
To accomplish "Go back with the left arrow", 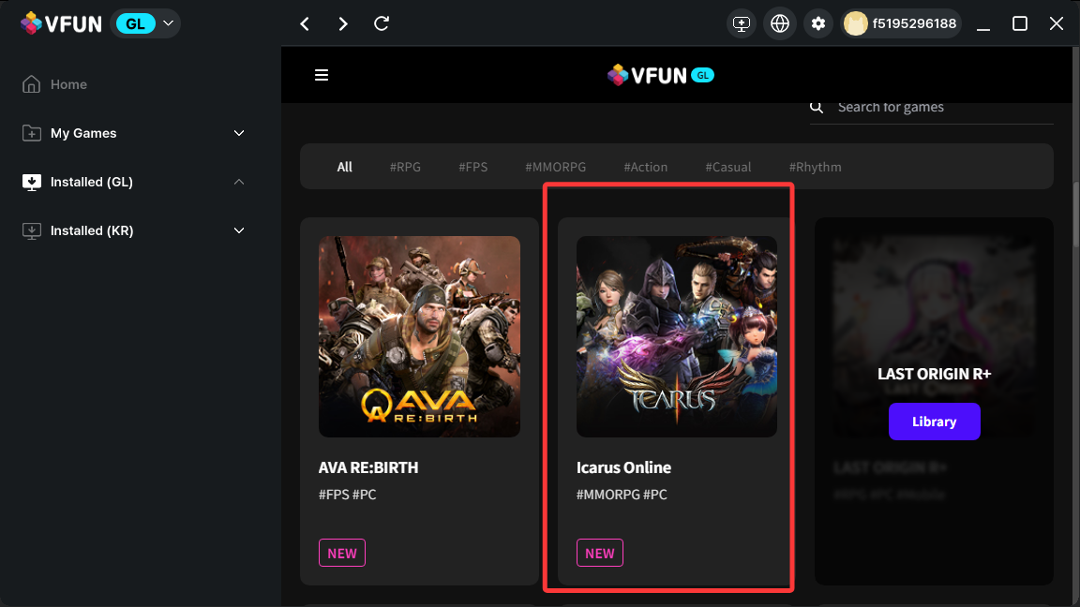I will (305, 24).
